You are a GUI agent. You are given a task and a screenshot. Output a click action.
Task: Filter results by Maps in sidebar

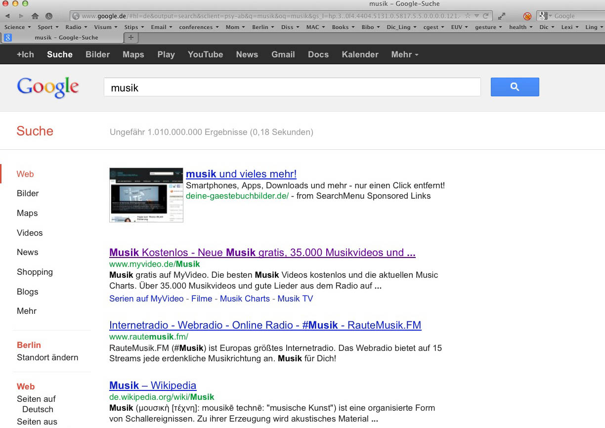point(27,213)
